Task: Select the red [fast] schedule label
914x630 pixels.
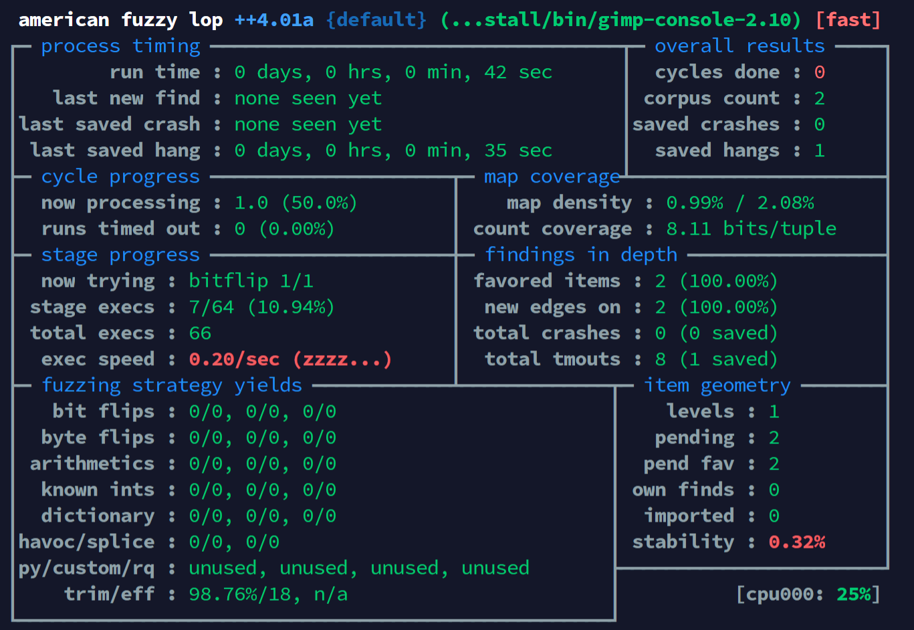Action: (x=848, y=19)
